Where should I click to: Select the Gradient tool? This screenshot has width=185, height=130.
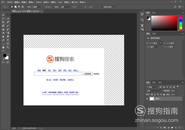click(x=8, y=33)
